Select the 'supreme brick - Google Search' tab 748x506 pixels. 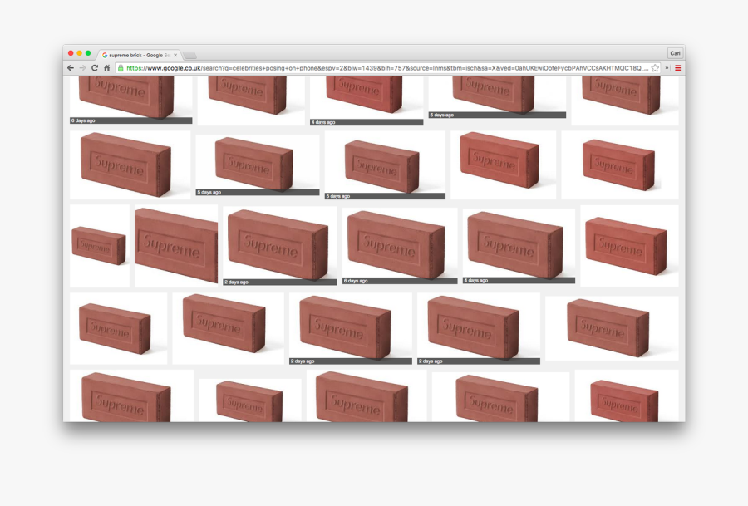138,56
